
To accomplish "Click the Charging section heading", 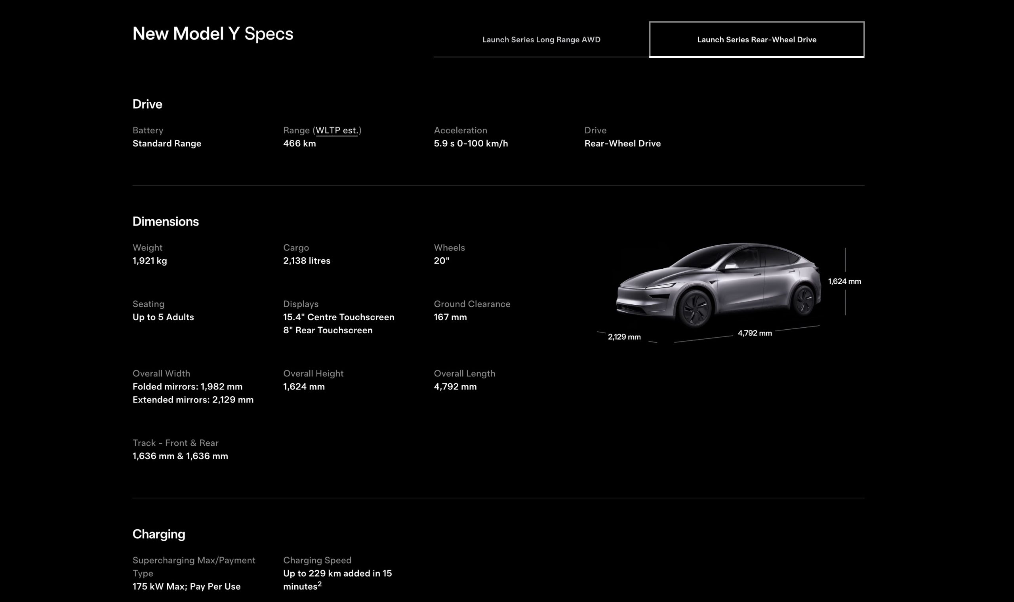I will pos(159,534).
